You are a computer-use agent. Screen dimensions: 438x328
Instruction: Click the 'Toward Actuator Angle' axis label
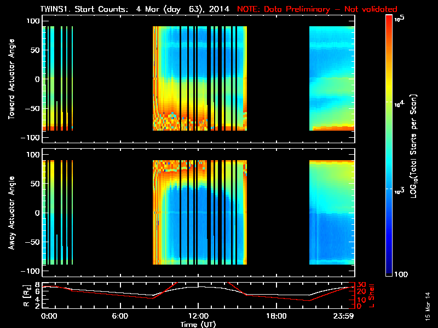(11, 79)
